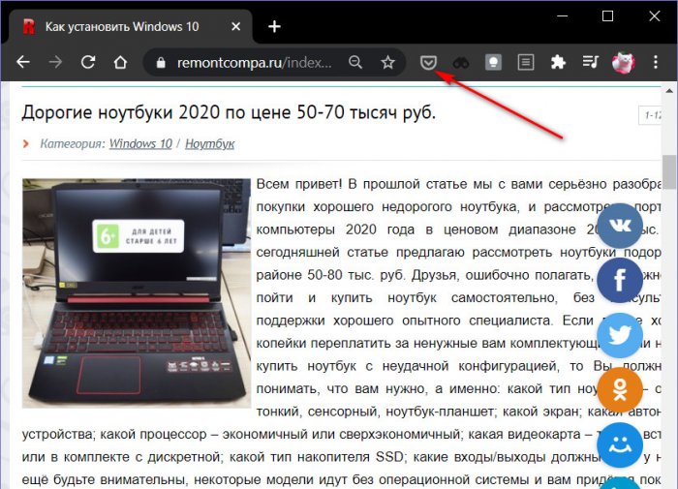The image size is (678, 489).
Task: Click the profile avatar button
Action: coord(623,62)
